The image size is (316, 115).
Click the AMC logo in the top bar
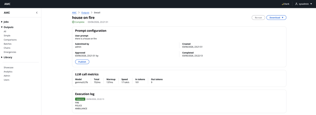(7, 4)
